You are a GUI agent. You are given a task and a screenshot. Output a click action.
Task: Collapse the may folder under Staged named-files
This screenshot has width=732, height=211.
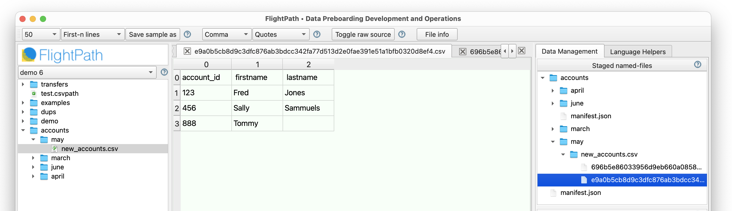click(552, 142)
